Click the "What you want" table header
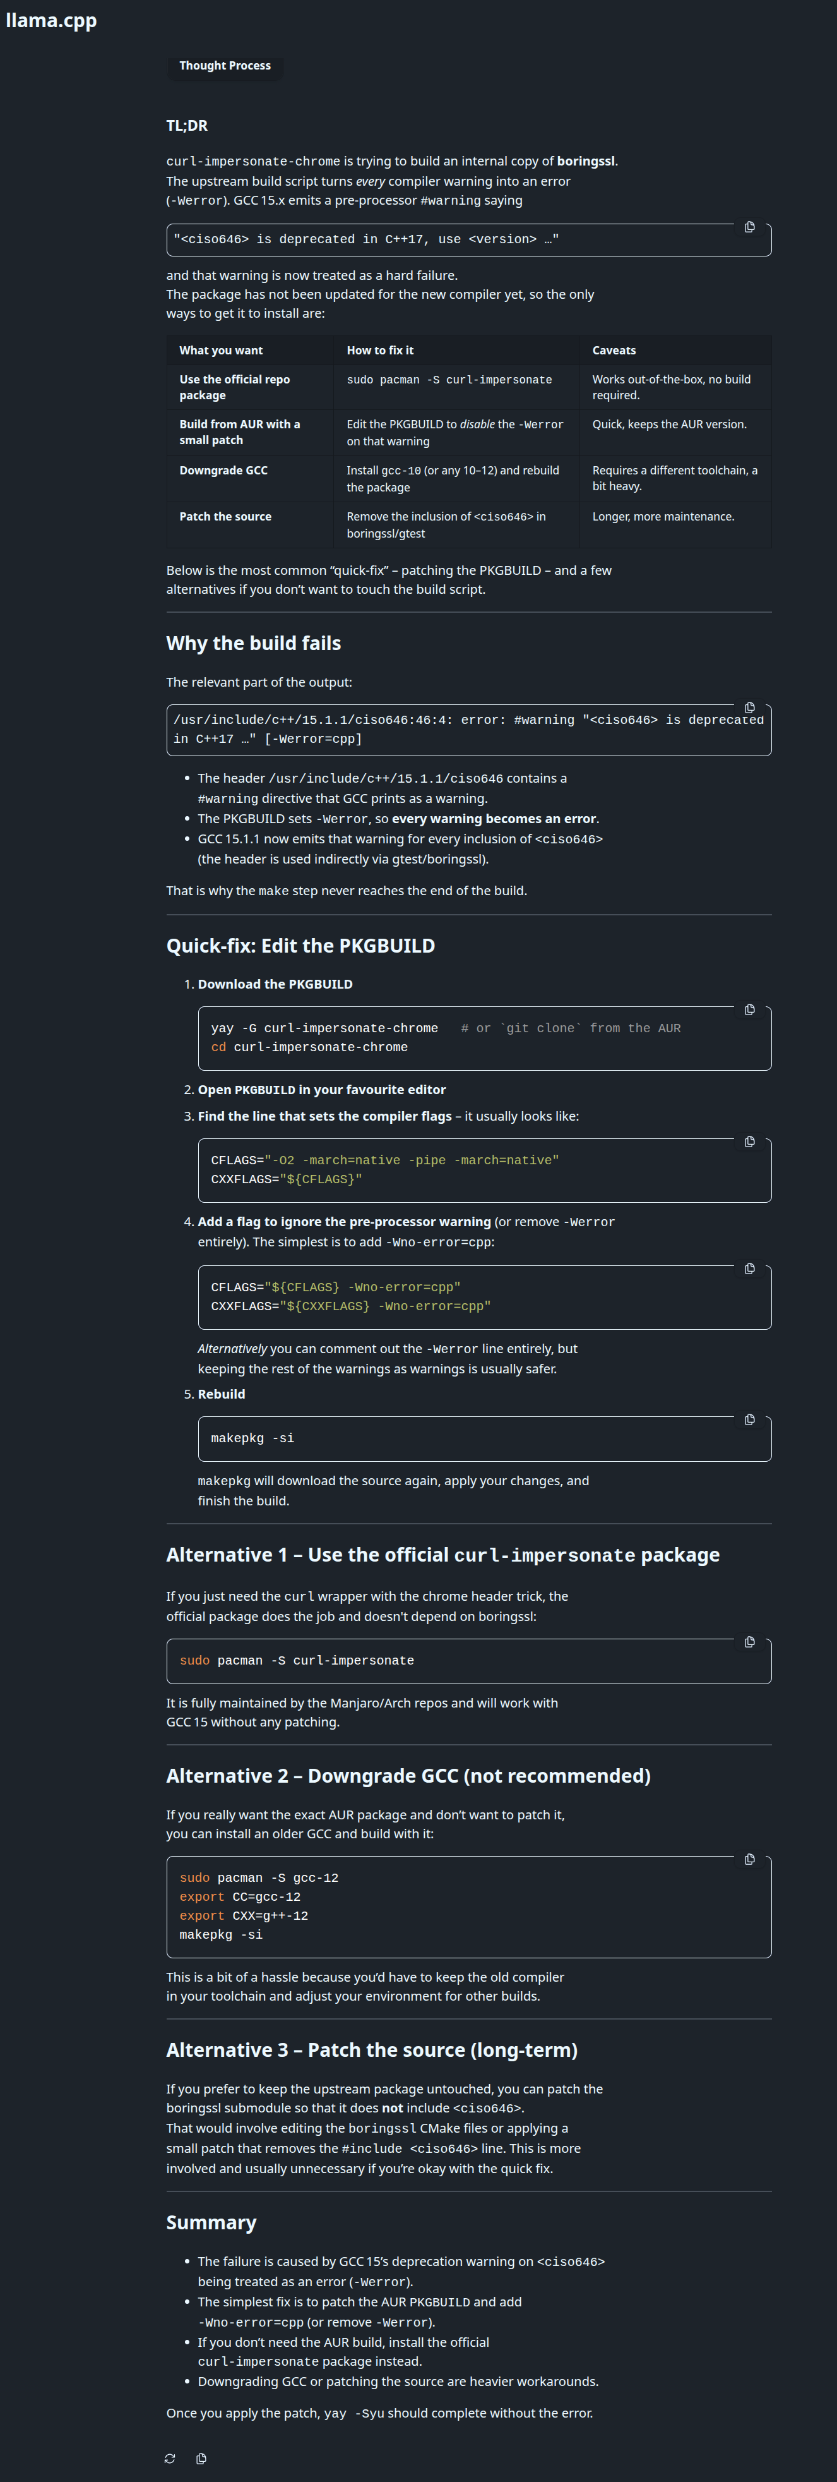 tap(220, 351)
